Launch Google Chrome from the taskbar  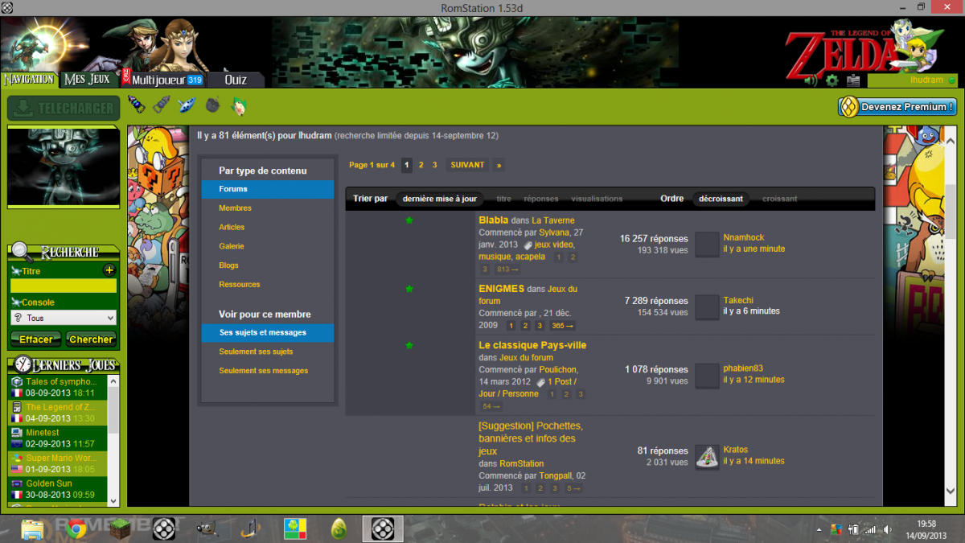coord(76,529)
